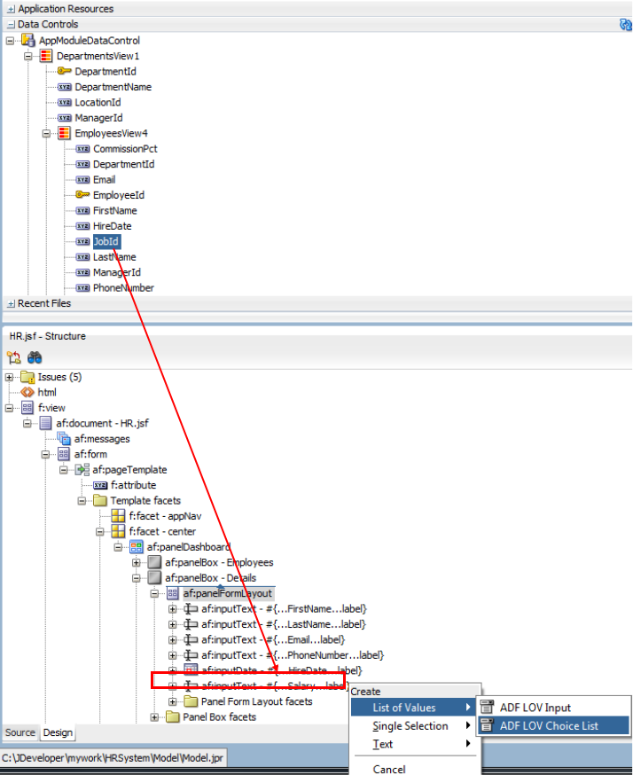Collapse the DepartmentsView1 node

[x=28, y=57]
